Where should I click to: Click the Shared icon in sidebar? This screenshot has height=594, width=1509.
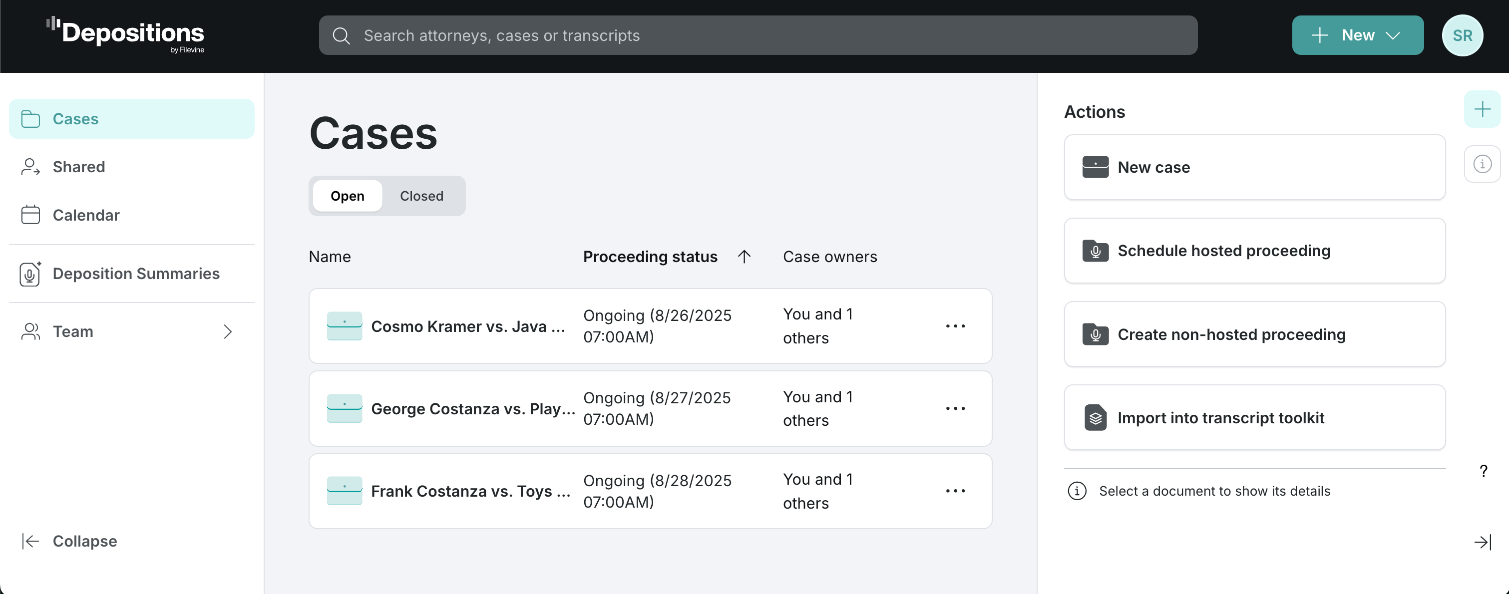pos(30,166)
